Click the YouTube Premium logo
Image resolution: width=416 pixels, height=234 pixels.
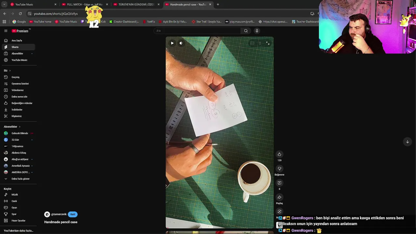(21, 31)
